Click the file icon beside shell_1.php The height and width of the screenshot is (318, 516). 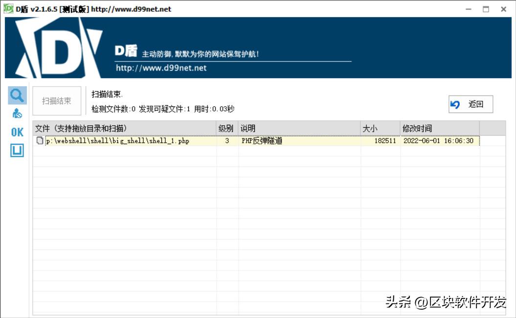click(41, 140)
